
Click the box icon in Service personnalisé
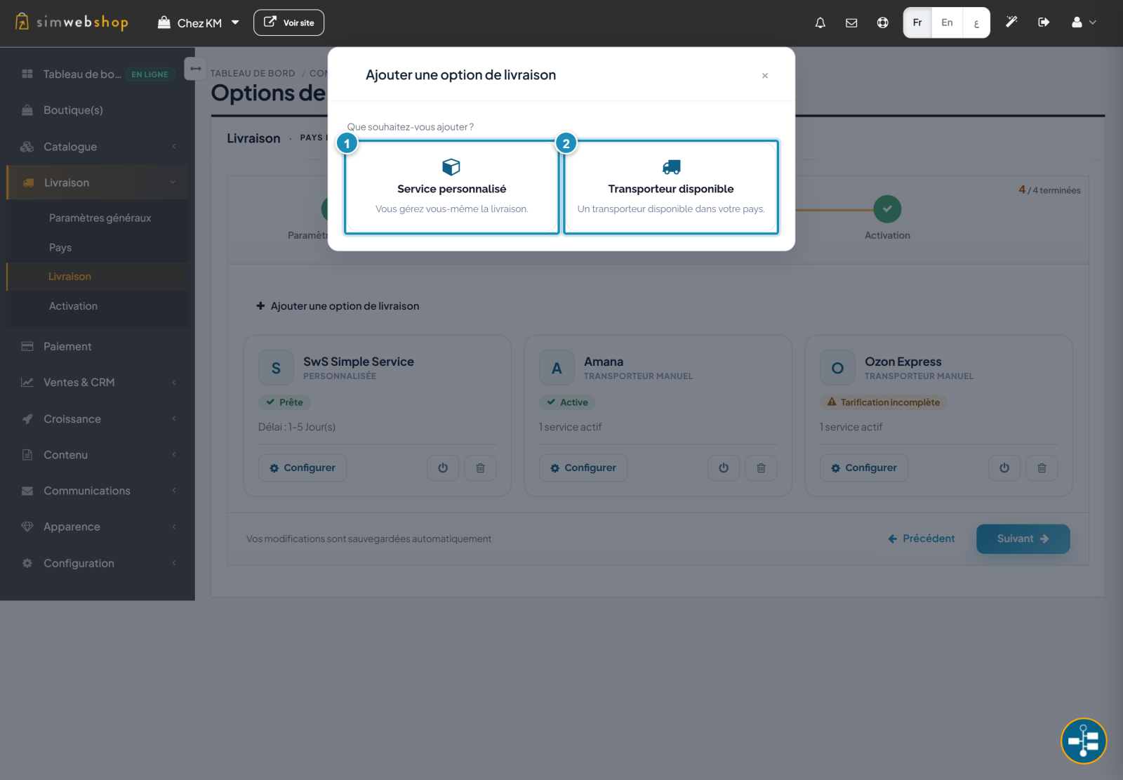pyautogui.click(x=451, y=166)
